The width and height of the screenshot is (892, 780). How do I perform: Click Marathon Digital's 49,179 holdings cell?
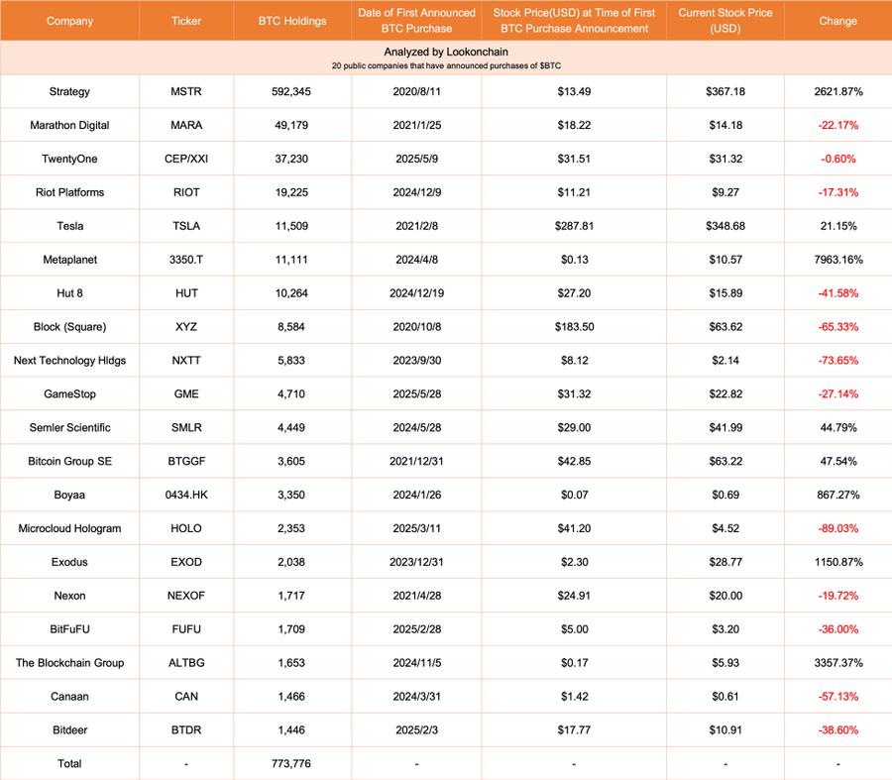pyautogui.click(x=291, y=125)
